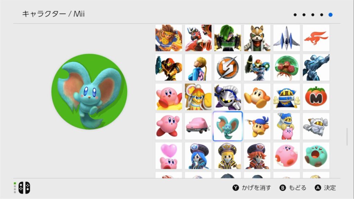
Task: Click the first black page indicator dot
Action: [x=295, y=15]
